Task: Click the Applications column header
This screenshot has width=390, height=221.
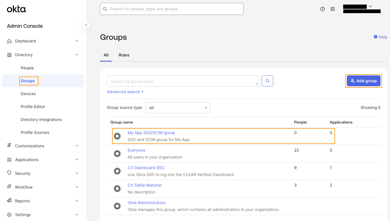Action: coord(341,122)
